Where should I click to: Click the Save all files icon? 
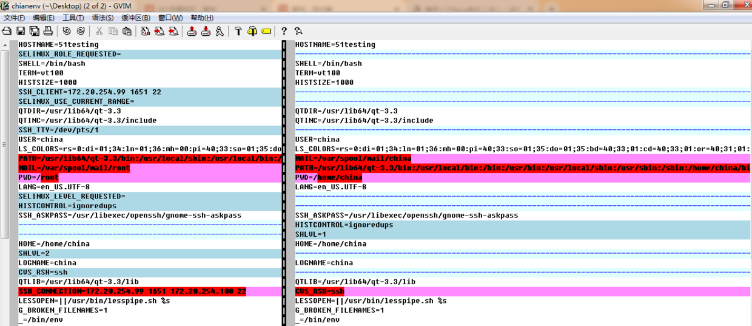tap(35, 31)
